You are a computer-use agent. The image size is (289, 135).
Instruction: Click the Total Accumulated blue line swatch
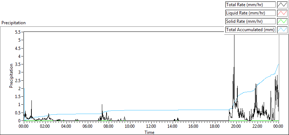(282, 30)
